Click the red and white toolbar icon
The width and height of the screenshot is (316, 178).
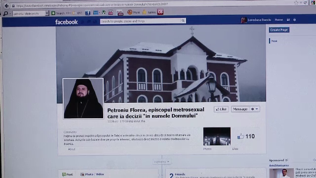111,12
